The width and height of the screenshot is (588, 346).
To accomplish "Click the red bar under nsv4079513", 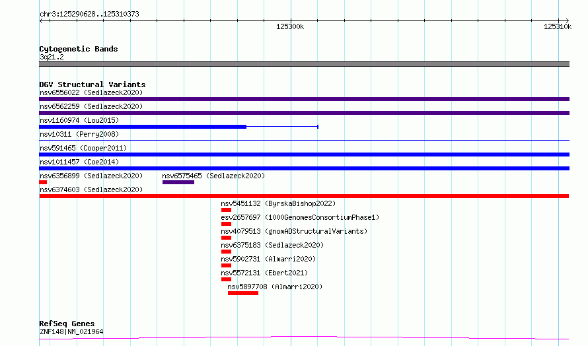I will coord(226,238).
